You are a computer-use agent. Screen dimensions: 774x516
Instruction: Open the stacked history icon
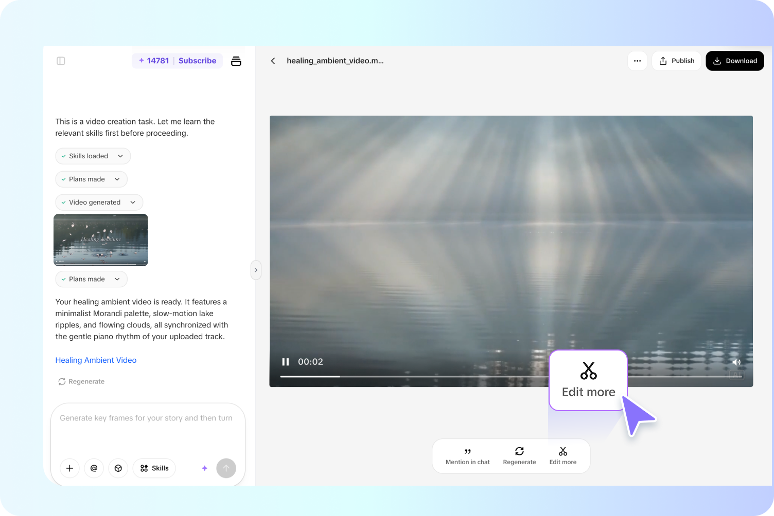click(x=236, y=61)
